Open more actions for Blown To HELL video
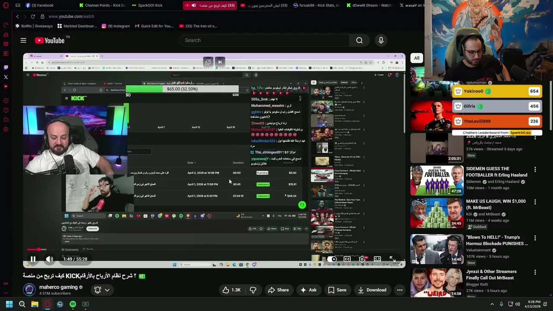The image size is (553, 311). [535, 238]
